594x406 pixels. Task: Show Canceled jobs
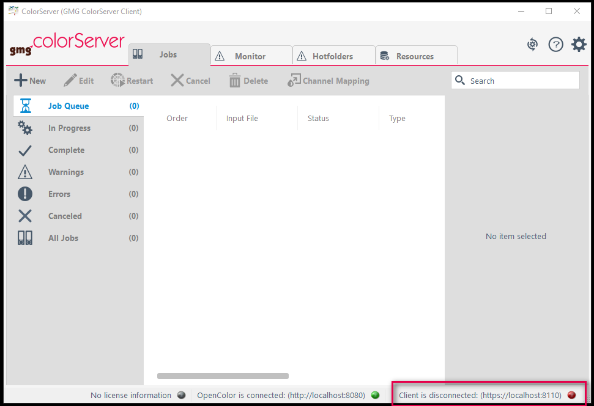pos(78,216)
